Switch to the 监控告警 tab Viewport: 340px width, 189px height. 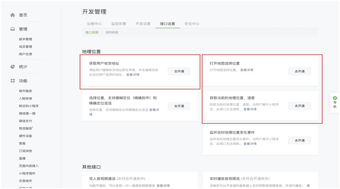(x=118, y=24)
